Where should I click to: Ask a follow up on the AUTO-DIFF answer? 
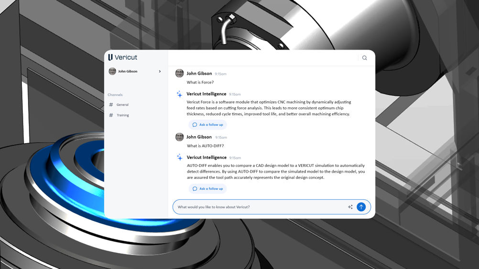pyautogui.click(x=208, y=188)
